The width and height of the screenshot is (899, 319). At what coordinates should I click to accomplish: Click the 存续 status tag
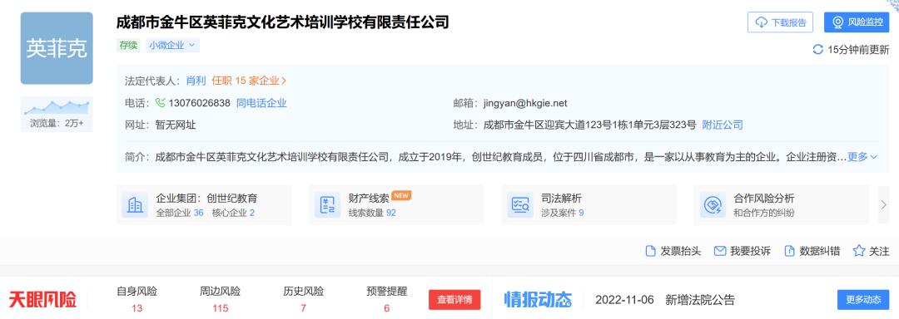click(x=128, y=45)
